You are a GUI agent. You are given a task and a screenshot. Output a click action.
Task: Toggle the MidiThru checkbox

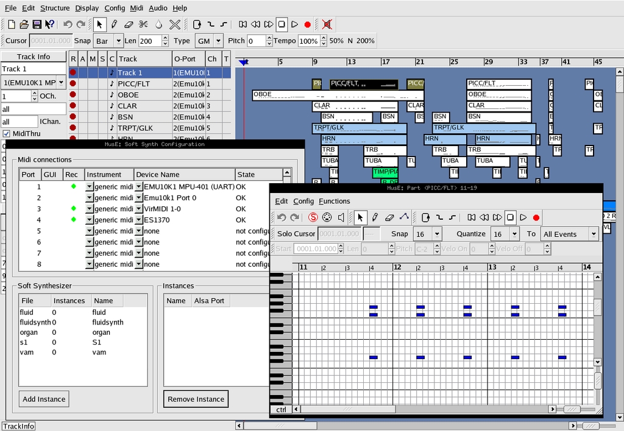[x=7, y=133]
